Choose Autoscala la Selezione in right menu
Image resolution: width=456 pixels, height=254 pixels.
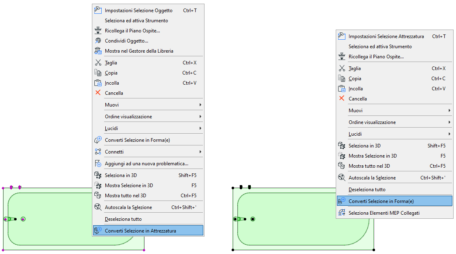(x=394, y=177)
